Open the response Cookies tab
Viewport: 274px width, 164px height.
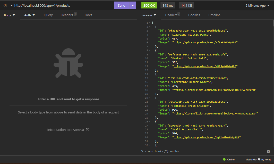(194, 15)
